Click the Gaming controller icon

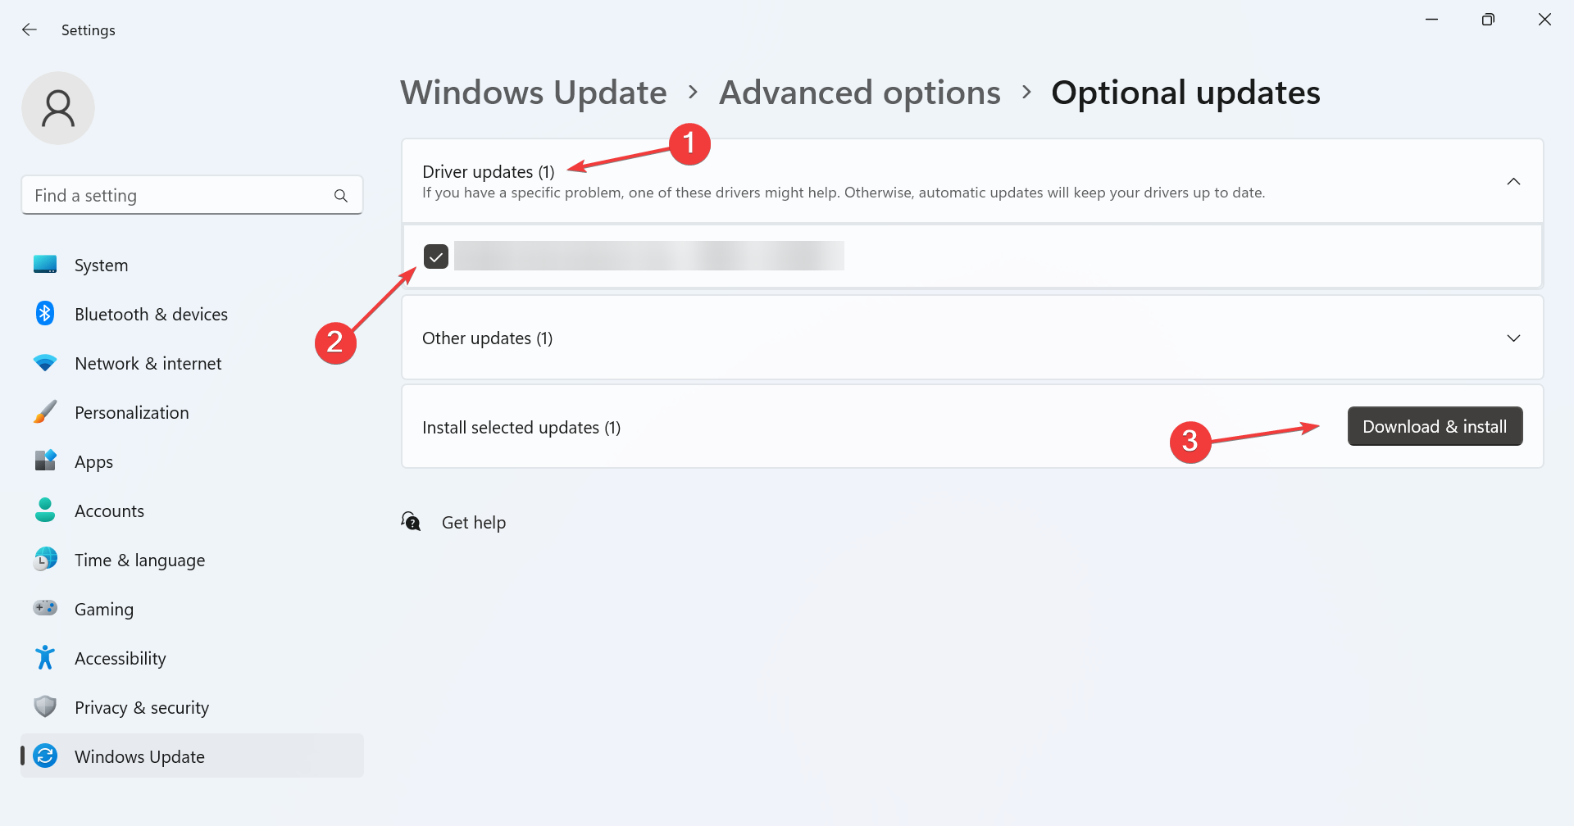click(45, 608)
